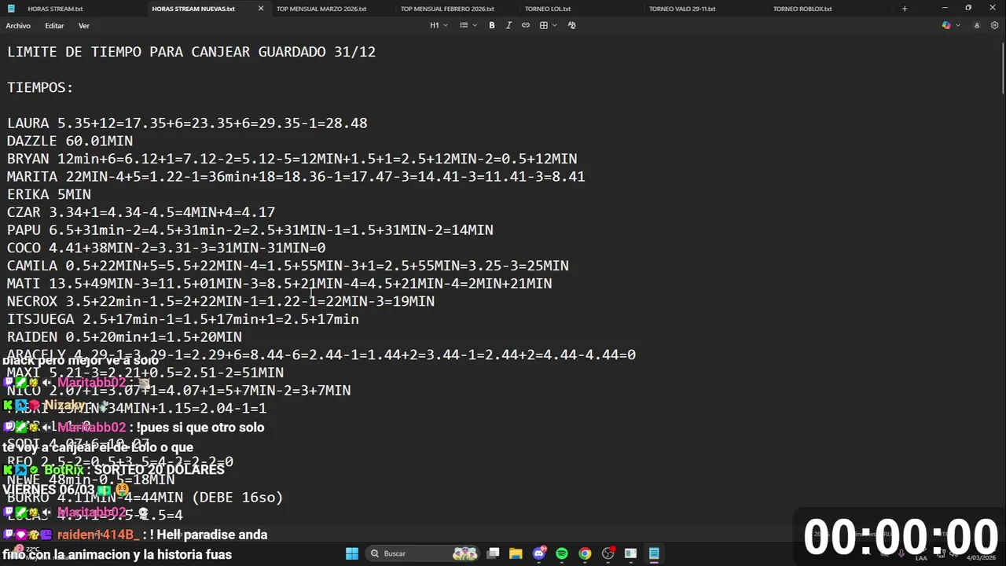Open Discord from the taskbar

(539, 553)
